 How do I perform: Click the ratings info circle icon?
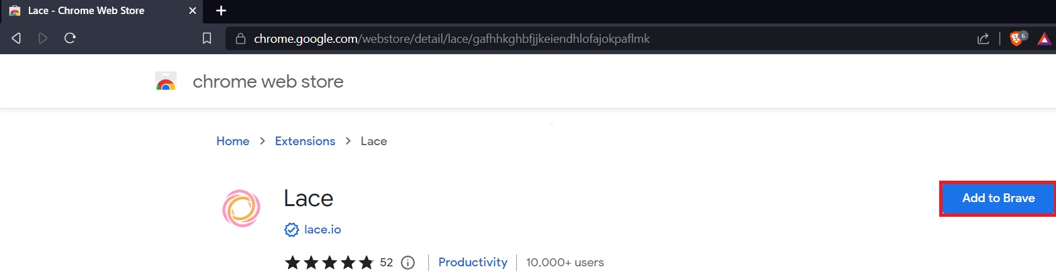point(407,262)
